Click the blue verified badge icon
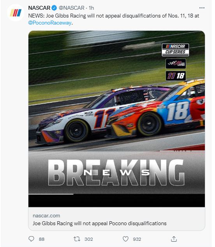This screenshot has width=215, height=247. coord(55,8)
